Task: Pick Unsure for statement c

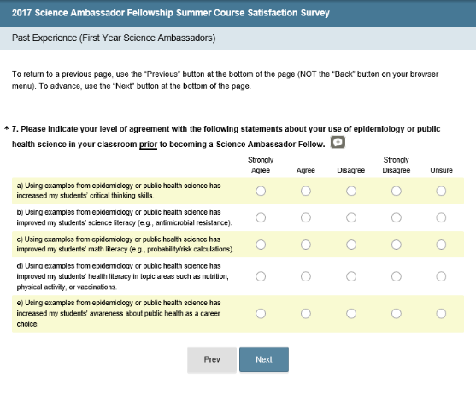Action: (x=441, y=245)
